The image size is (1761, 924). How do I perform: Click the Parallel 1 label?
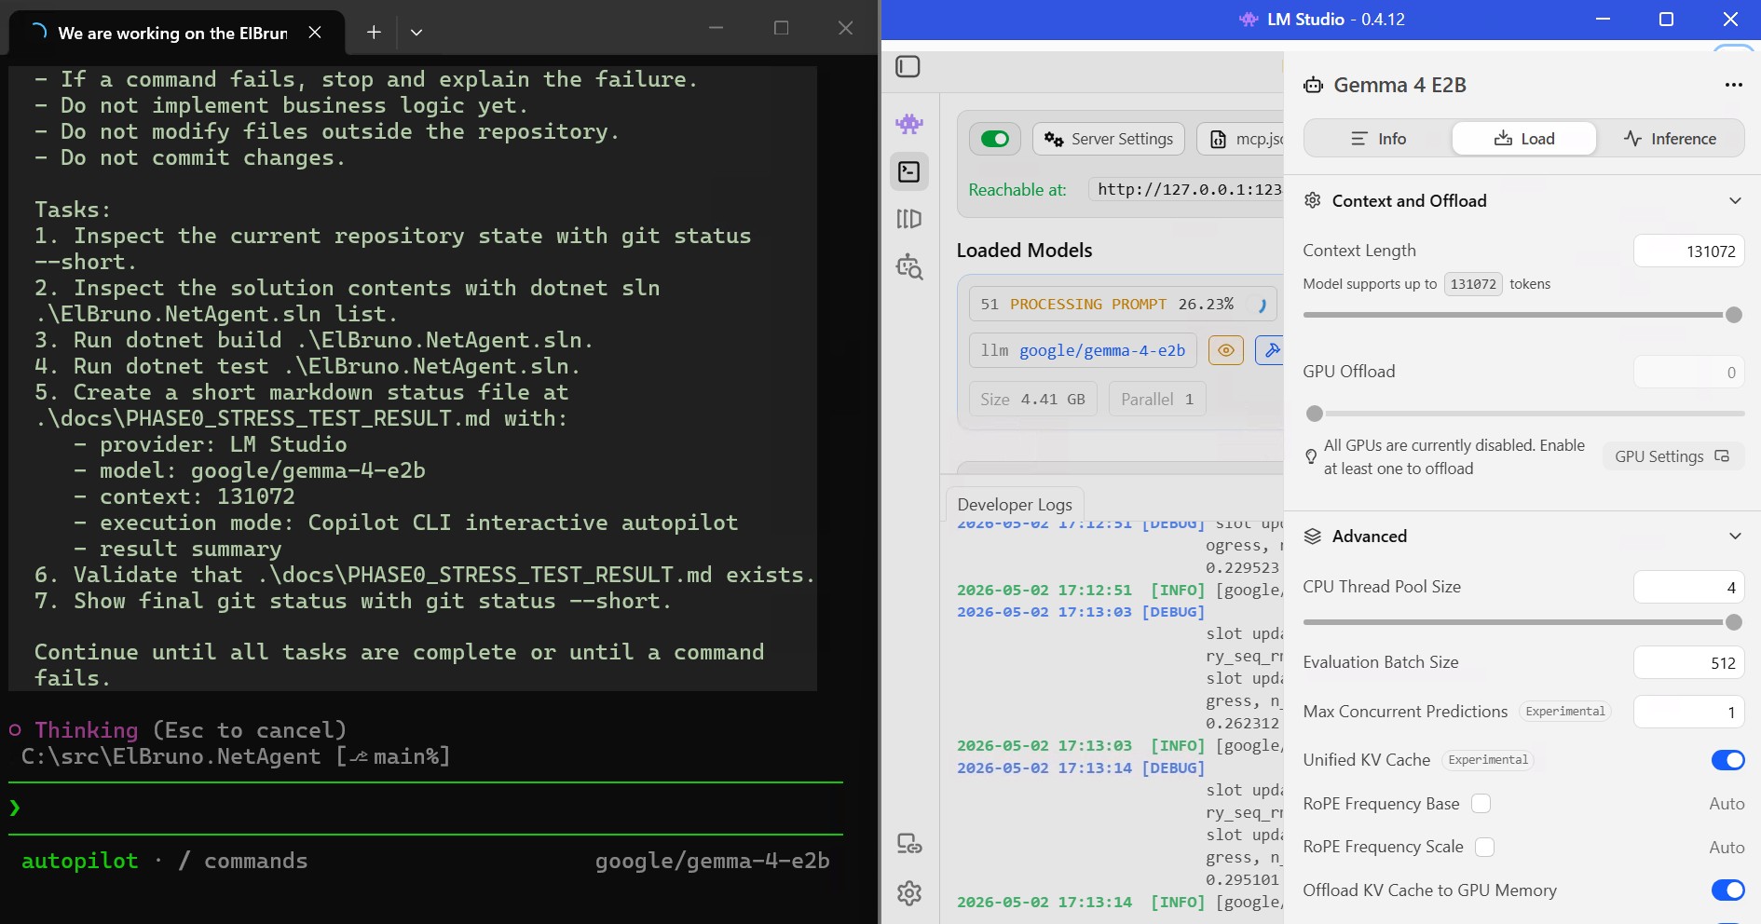point(1157,399)
